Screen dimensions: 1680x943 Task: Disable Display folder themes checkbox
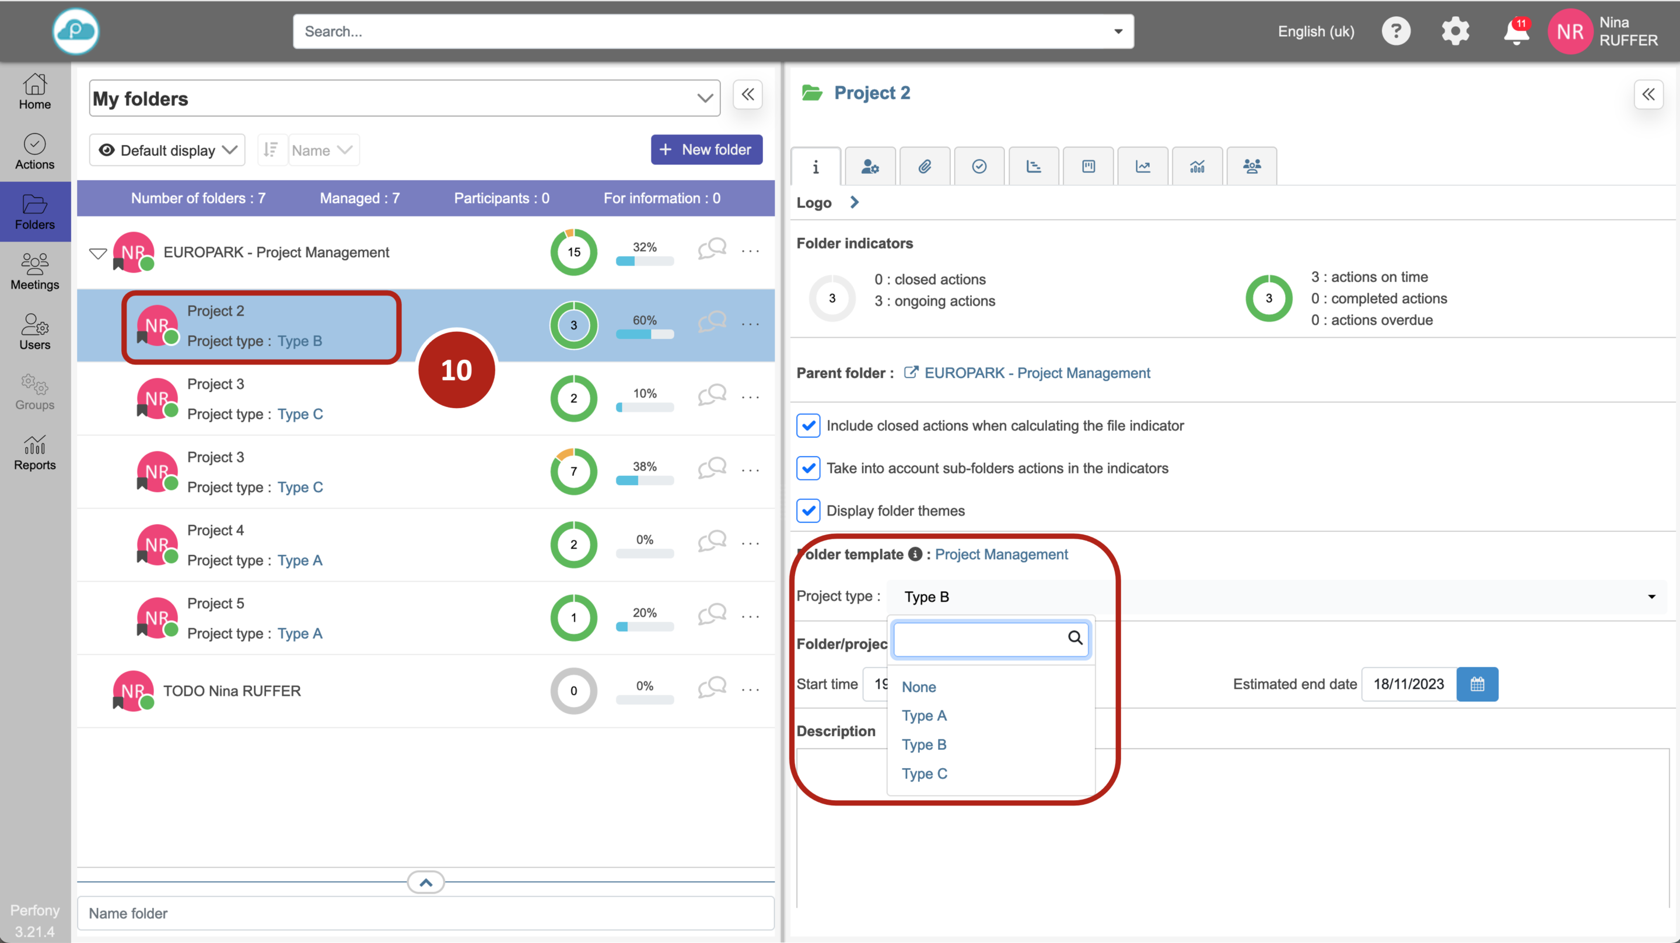[808, 511]
